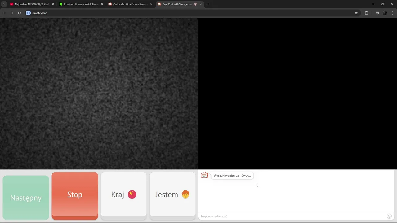Click the ometv.chat address bar
Screen dimensions: 397x223
click(x=192, y=13)
